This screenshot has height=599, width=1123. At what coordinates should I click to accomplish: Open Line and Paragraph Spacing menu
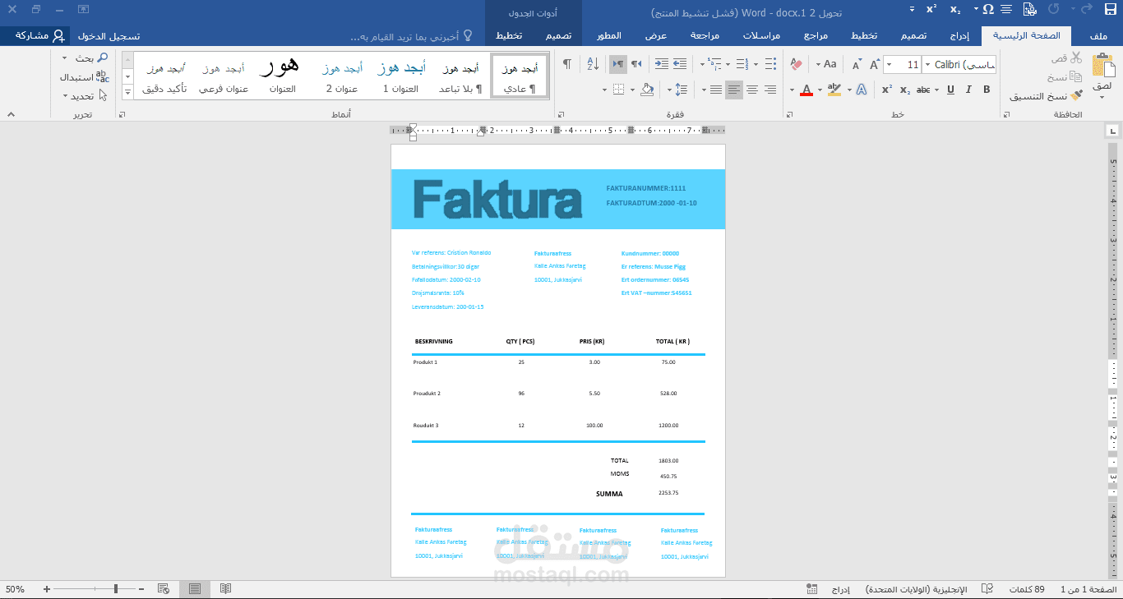click(x=679, y=90)
